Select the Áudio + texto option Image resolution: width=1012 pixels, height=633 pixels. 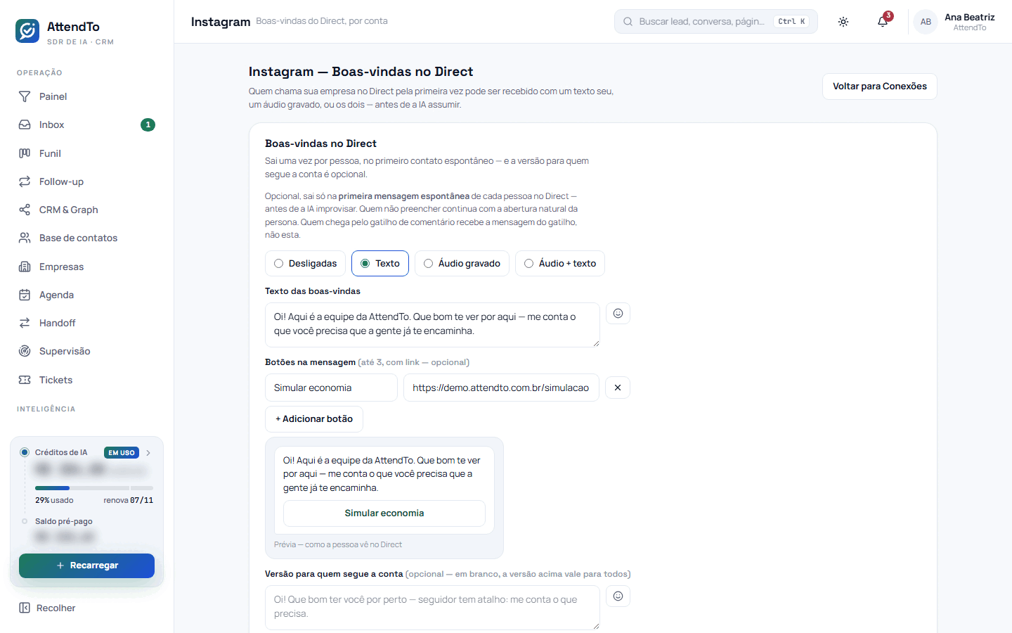560,264
